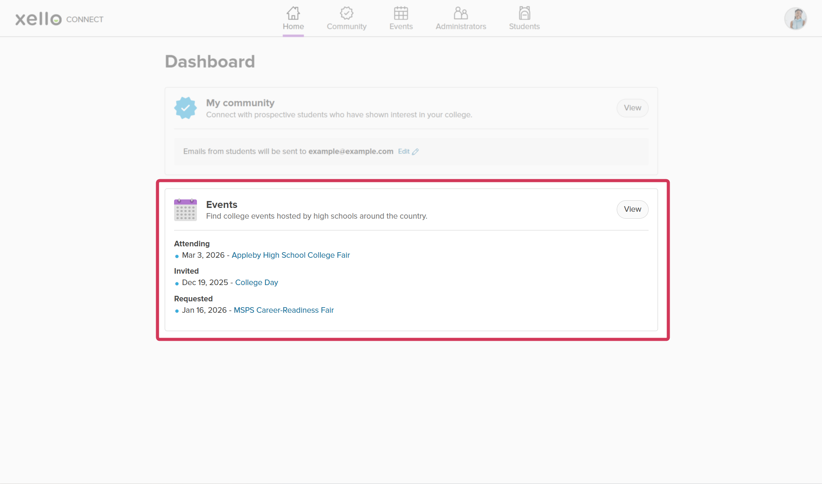822x484 pixels.
Task: Click the Edit link for student emails
Action: pos(404,151)
